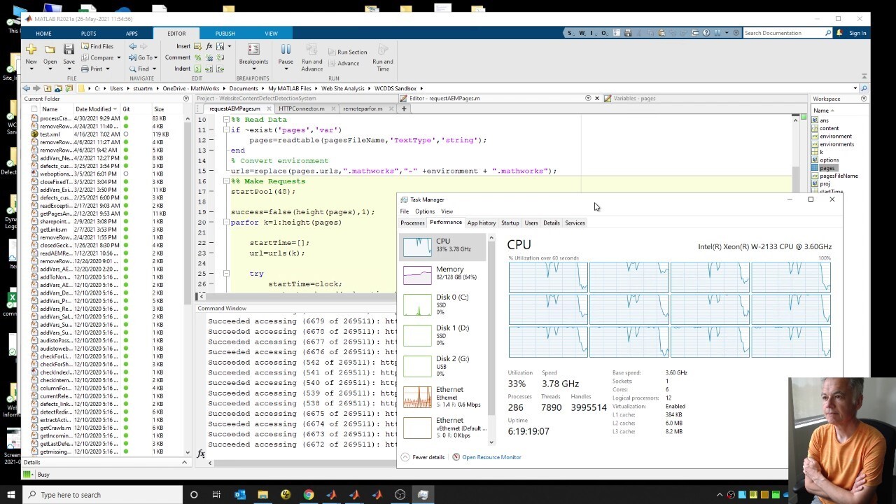896x504 pixels.
Task: Expand the Compare dropdown arrow
Action: click(x=118, y=57)
